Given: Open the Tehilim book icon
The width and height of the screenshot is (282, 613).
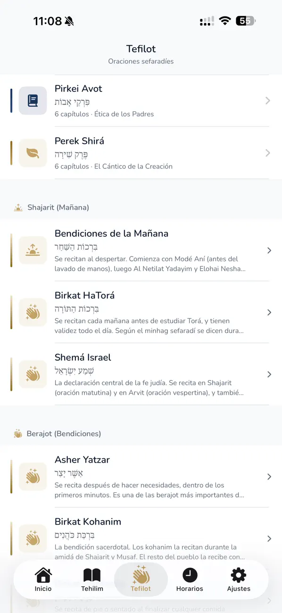Looking at the screenshot, I should [92, 576].
